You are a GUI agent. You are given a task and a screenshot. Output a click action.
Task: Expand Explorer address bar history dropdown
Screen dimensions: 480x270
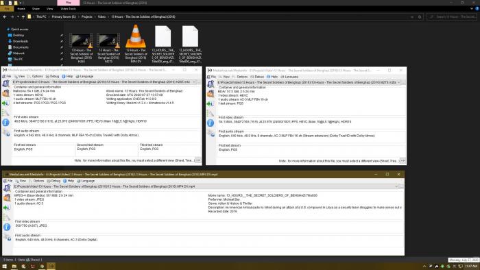(x=412, y=17)
